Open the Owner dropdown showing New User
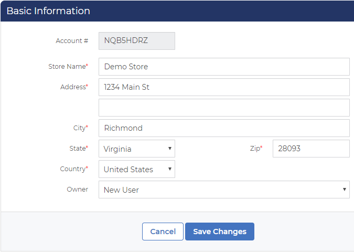Screen dimensions: 354x252 point(224,190)
